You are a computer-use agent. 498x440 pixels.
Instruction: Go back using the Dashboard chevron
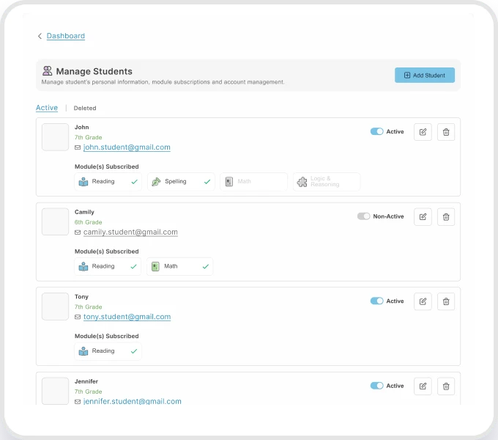pyautogui.click(x=40, y=36)
